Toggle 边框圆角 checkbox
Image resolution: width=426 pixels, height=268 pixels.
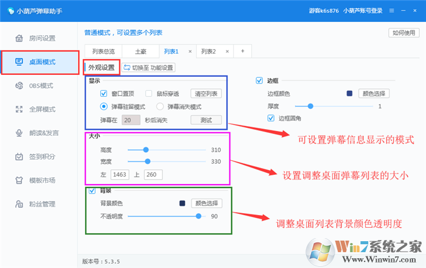click(271, 118)
